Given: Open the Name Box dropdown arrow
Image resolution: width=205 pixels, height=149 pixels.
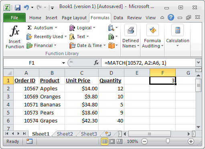Looking at the screenshot, I should coord(63,63).
